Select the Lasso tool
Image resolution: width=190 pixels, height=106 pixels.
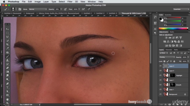[7, 37]
